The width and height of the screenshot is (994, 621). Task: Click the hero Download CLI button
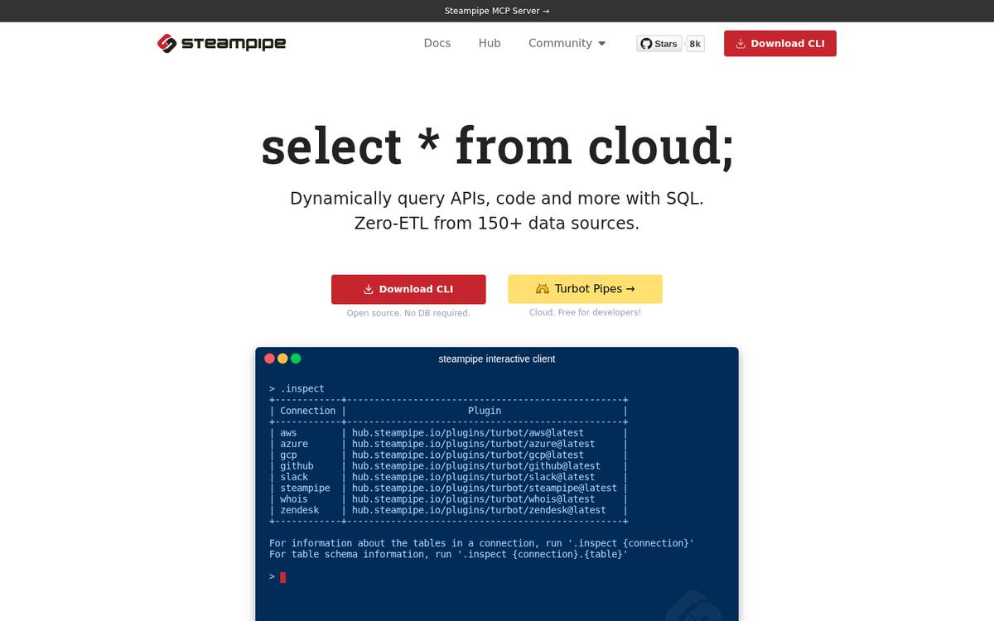[408, 289]
